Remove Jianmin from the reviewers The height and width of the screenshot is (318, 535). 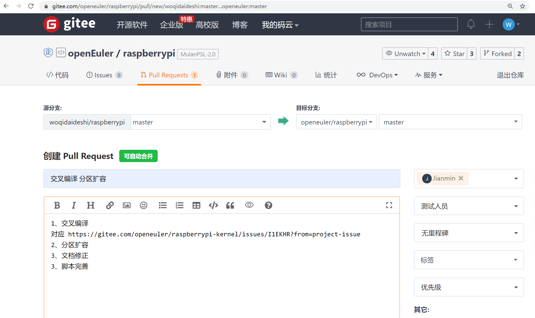point(461,178)
